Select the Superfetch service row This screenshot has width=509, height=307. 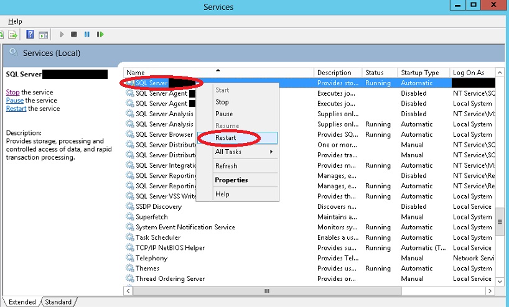coord(310,216)
